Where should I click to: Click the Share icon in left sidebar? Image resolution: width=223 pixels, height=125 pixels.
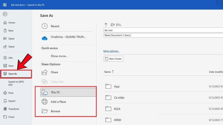coord(5,46)
